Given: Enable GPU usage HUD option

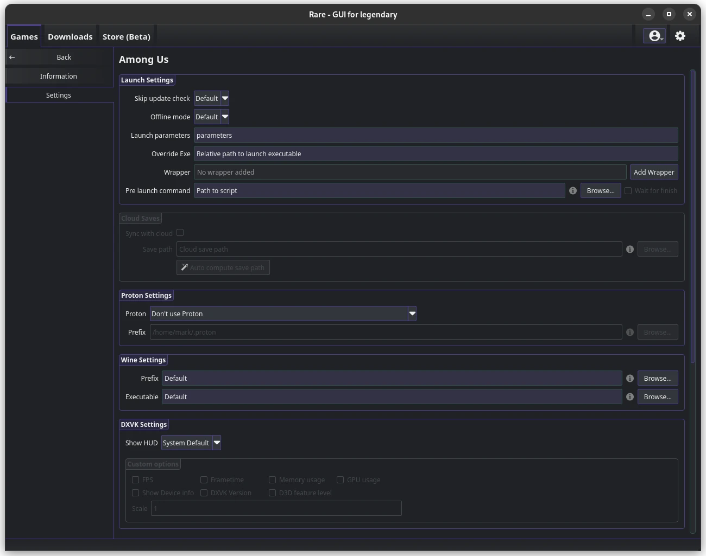Looking at the screenshot, I should click(340, 480).
